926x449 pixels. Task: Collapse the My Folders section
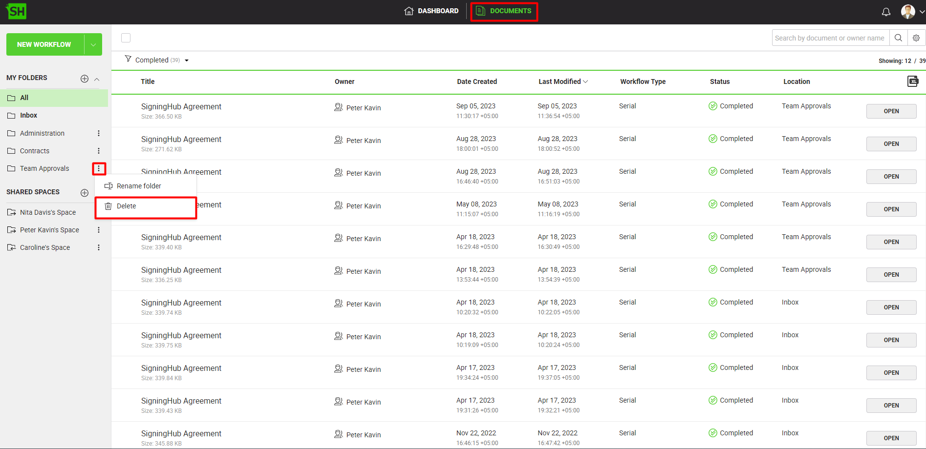pyautogui.click(x=97, y=79)
